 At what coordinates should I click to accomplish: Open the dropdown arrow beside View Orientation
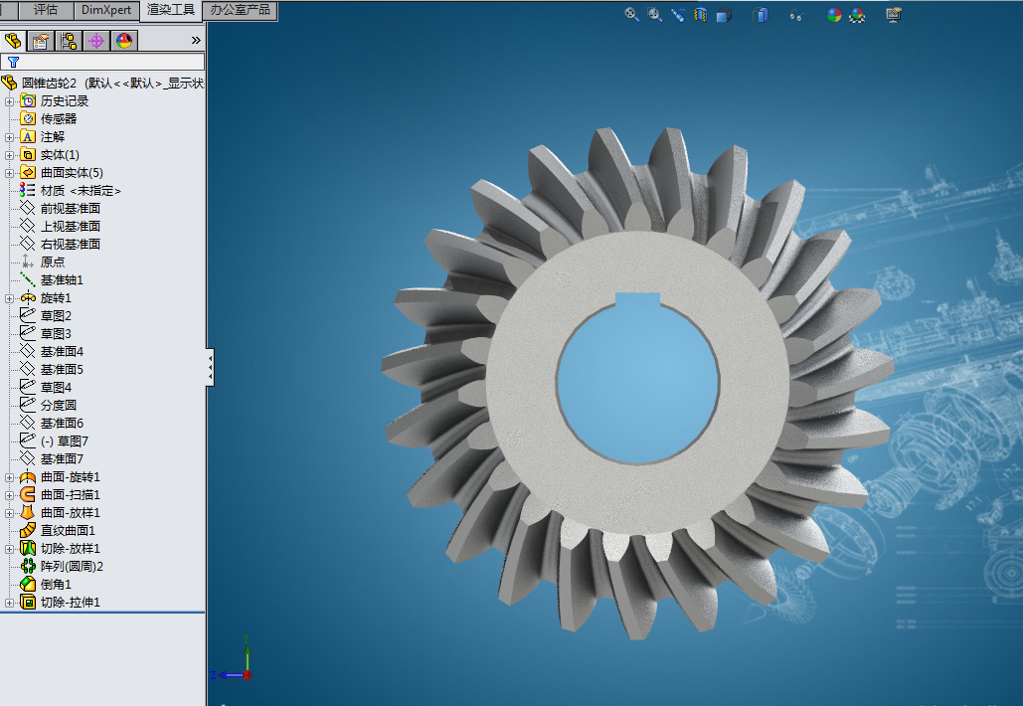pos(742,16)
